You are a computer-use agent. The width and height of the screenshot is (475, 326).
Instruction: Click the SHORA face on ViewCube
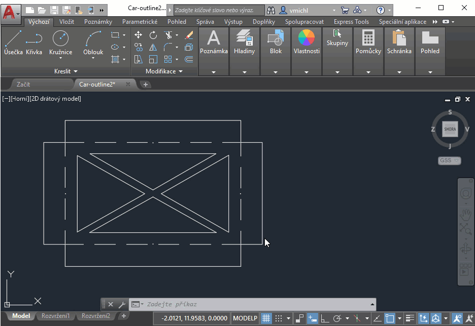click(450, 129)
